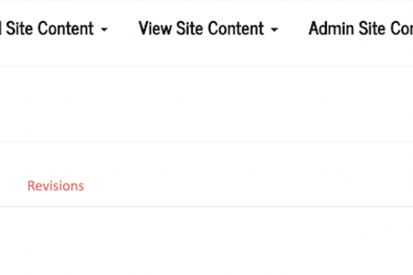
Task: Click the arrow next to leftmost Site Content
Action: 104,30
